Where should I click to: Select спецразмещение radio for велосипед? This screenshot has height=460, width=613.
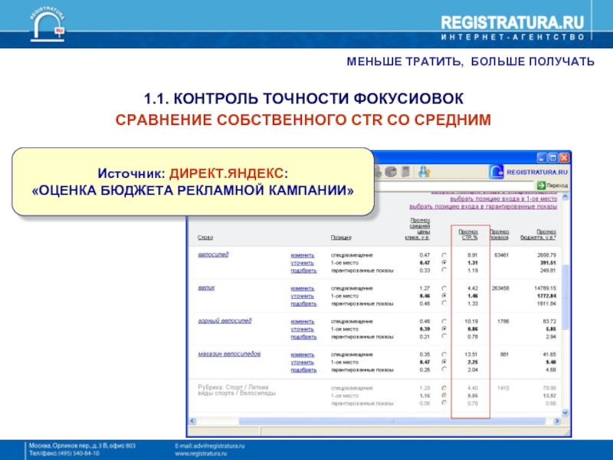click(x=444, y=255)
